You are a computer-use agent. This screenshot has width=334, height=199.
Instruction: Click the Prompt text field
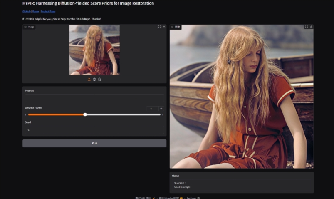[x=94, y=98]
